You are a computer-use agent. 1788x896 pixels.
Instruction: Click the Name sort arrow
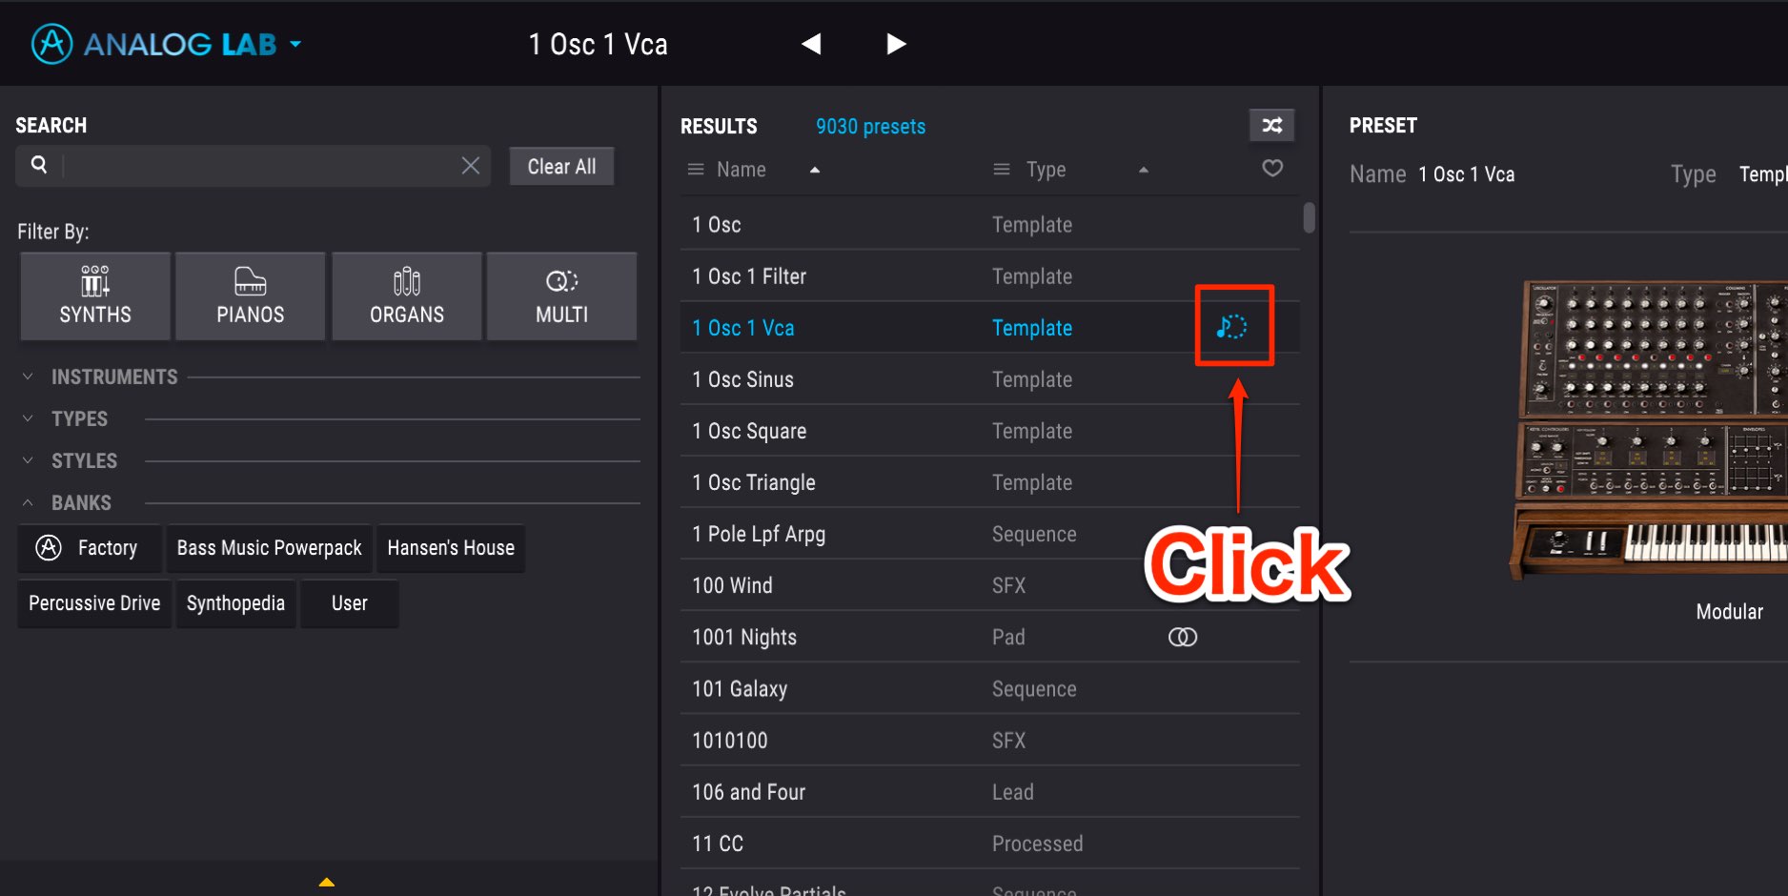click(815, 170)
